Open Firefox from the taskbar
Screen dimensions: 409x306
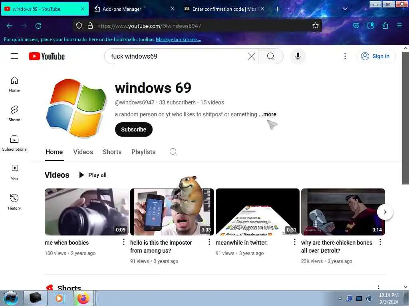point(83,298)
